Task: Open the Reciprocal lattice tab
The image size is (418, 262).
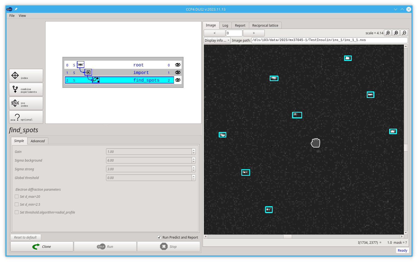Action: pyautogui.click(x=265, y=25)
